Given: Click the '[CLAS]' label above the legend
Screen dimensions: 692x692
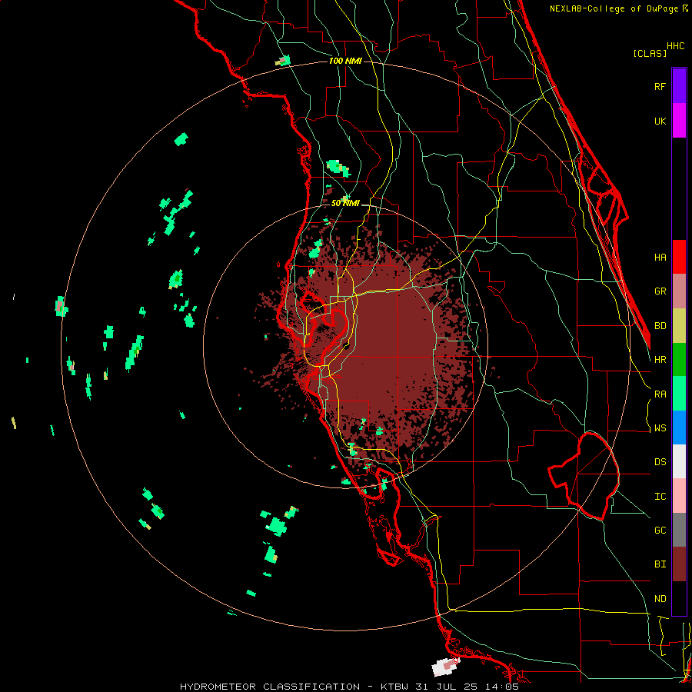Looking at the screenshot, I should coord(650,54).
